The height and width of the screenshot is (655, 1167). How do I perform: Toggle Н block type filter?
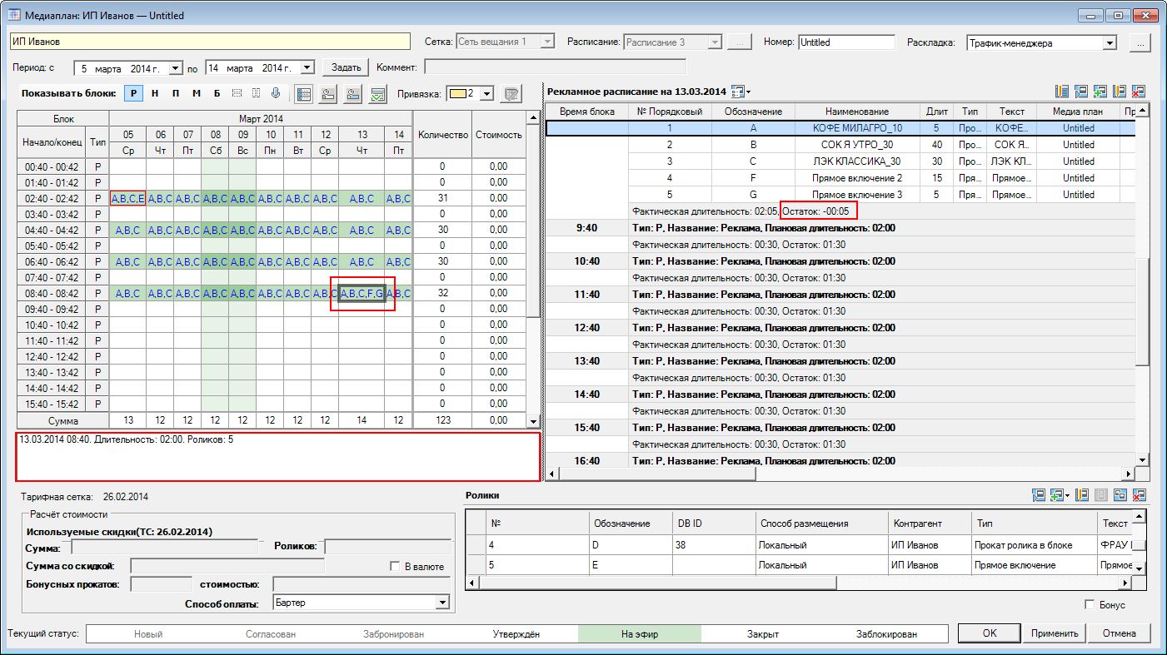(x=155, y=93)
